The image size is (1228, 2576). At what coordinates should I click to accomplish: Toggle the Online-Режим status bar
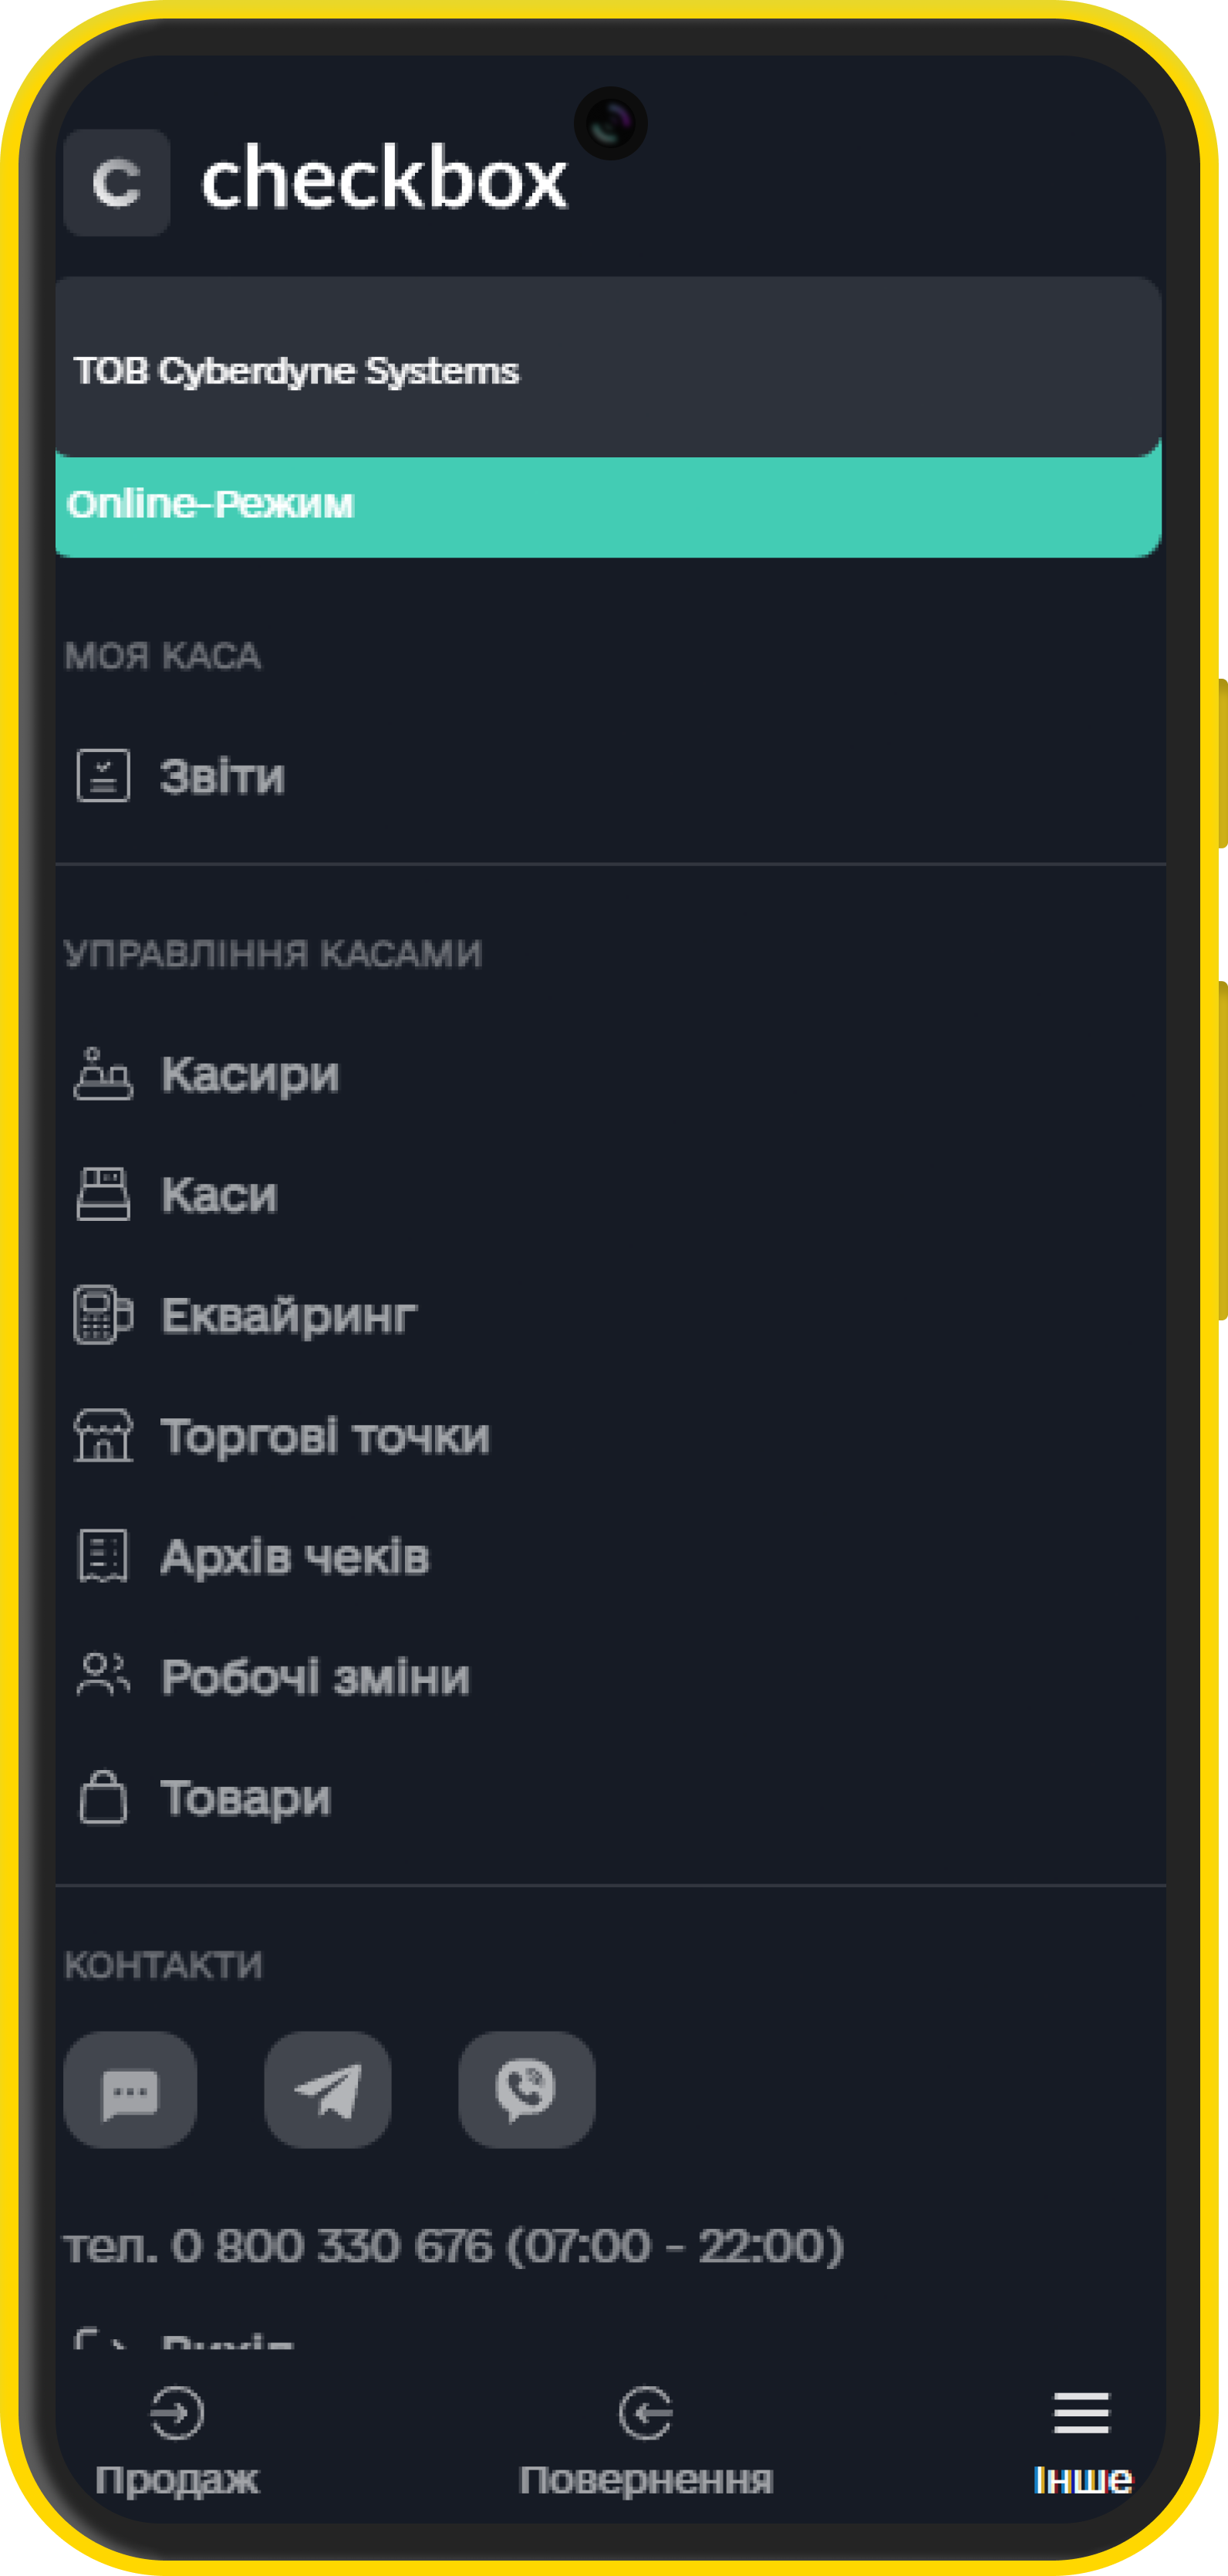[x=608, y=504]
